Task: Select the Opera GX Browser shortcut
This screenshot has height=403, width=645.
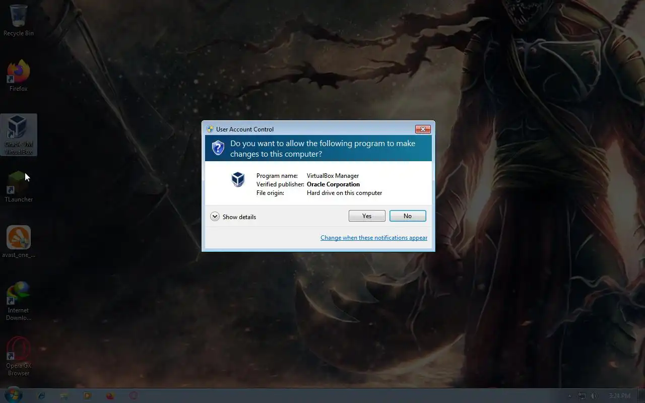Action: click(x=19, y=356)
